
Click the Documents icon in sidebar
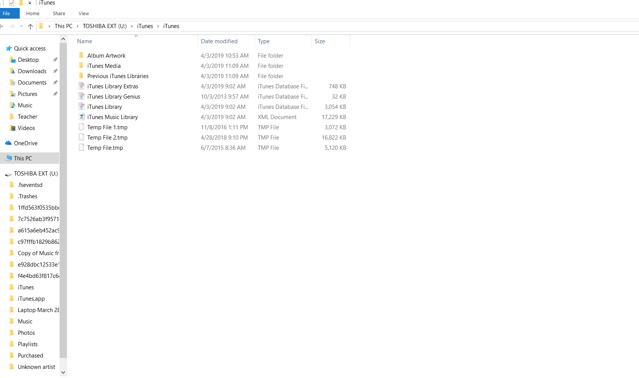click(13, 83)
